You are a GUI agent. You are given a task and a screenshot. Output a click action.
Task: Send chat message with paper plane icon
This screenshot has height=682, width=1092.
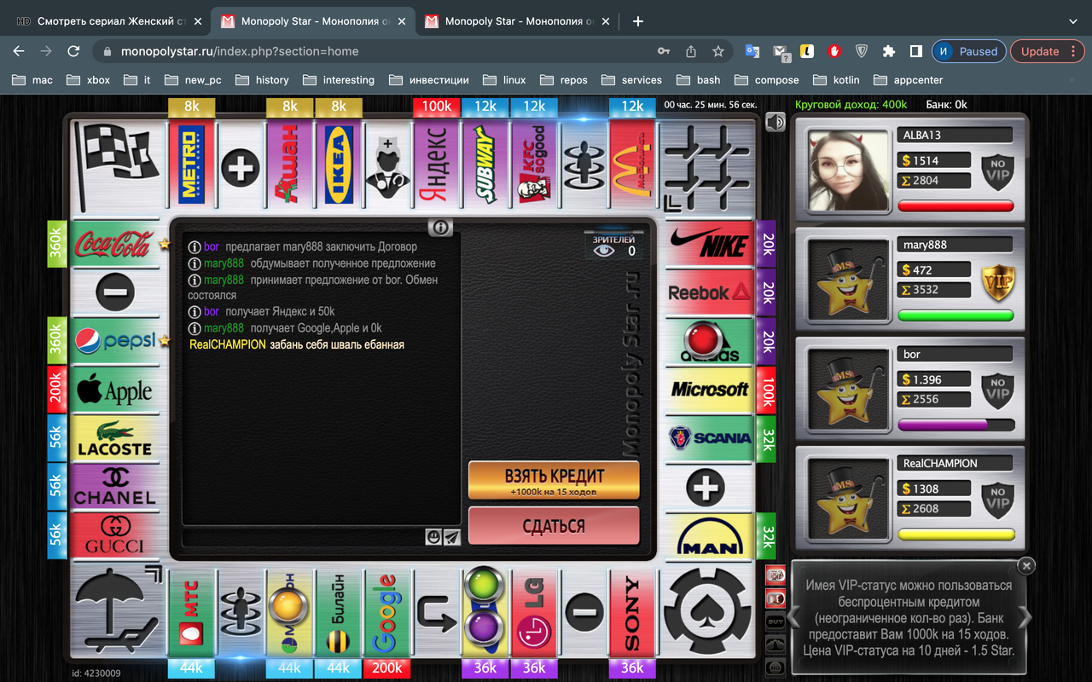[452, 537]
